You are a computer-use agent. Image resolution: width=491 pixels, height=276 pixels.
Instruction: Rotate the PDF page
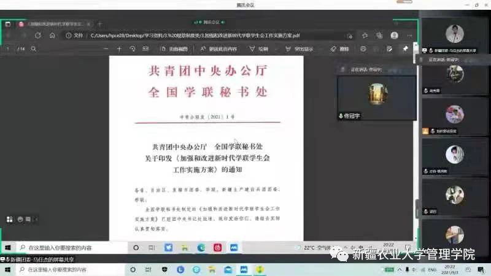coord(133,48)
